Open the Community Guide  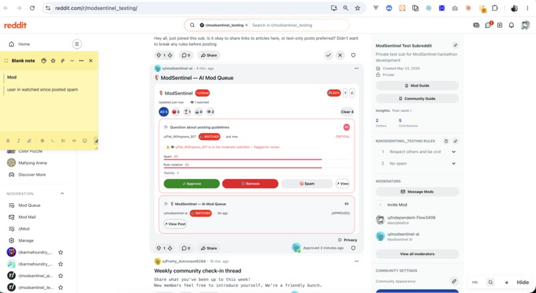[417, 99]
